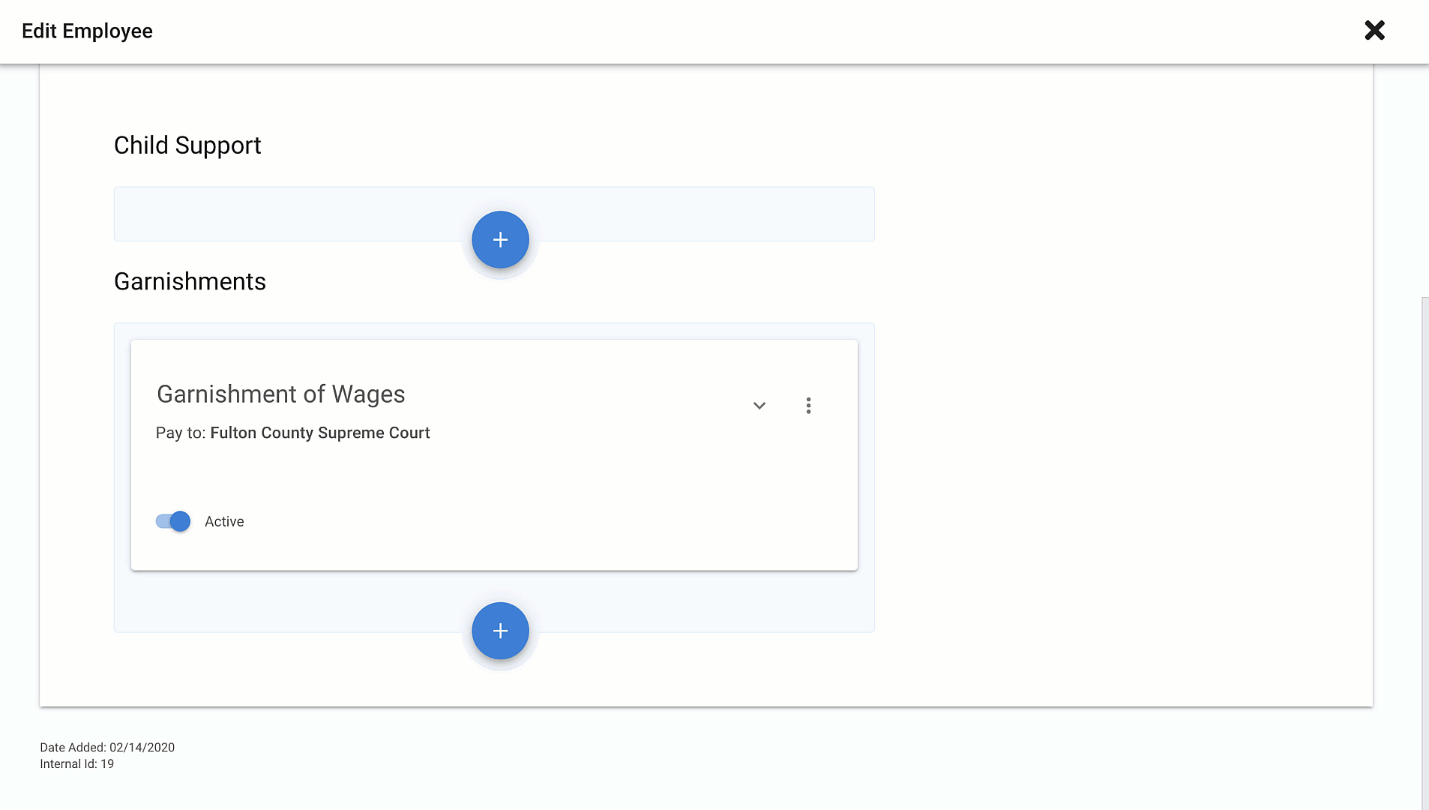
Task: Toggle the Active switch off
Action: coord(173,521)
